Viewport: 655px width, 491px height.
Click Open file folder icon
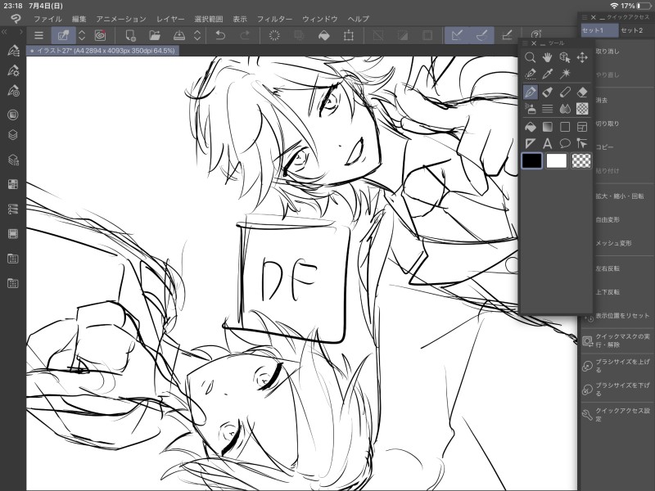coord(155,35)
